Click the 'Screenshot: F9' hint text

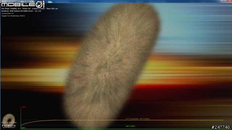[7, 13]
